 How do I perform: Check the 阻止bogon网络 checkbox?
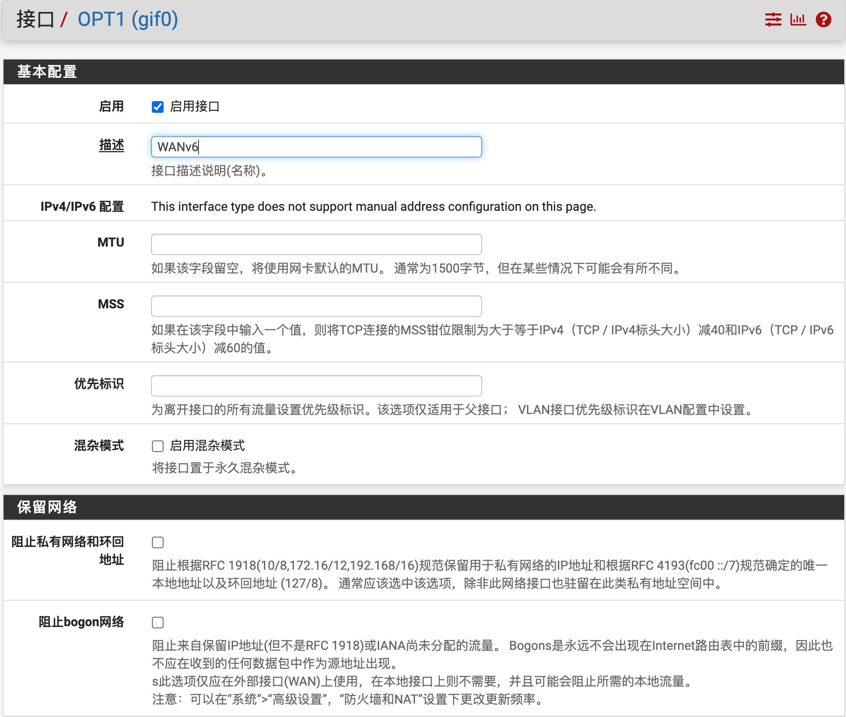(158, 623)
